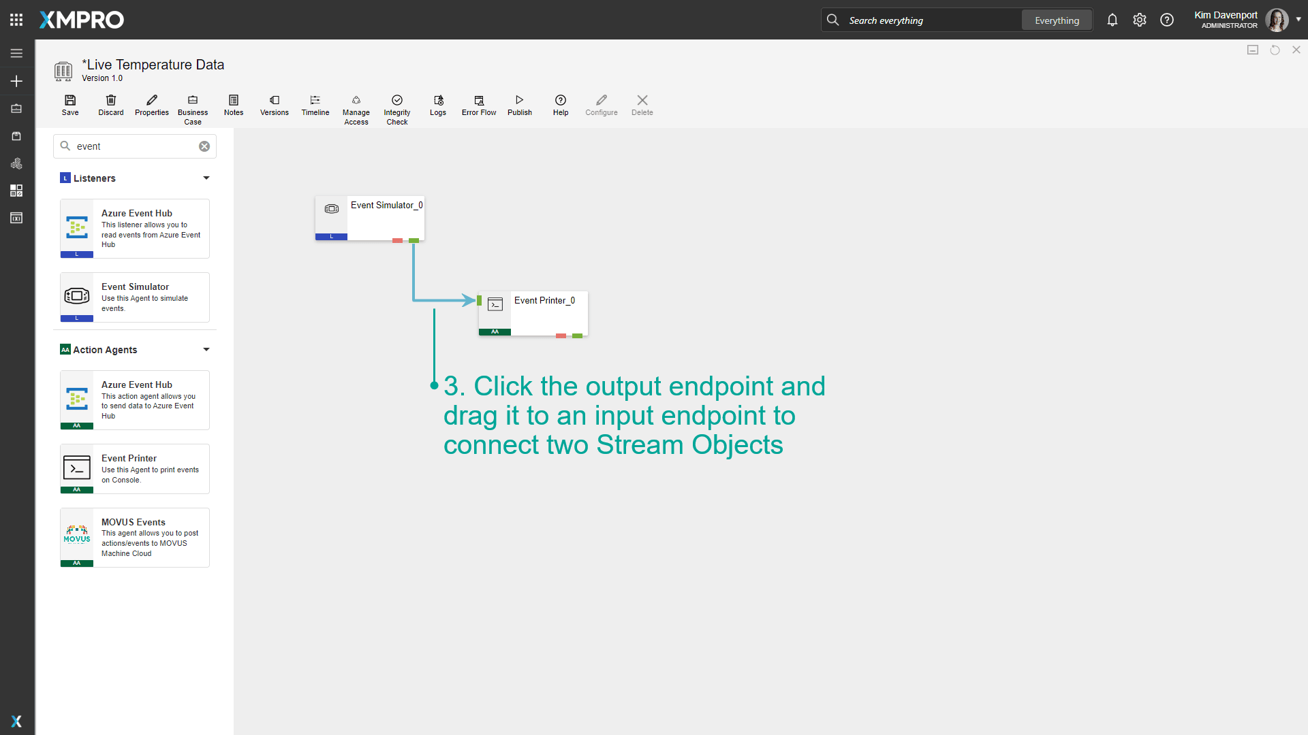This screenshot has width=1308, height=735.
Task: Open the notifications bell
Action: coord(1112,20)
